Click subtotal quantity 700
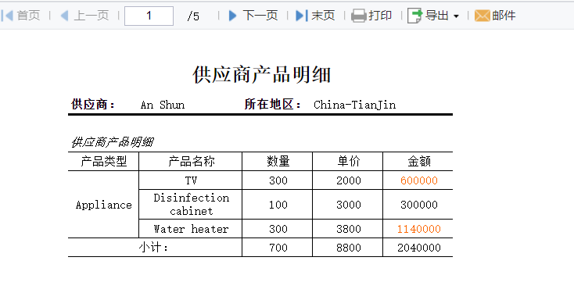574x300 pixels. [278, 248]
